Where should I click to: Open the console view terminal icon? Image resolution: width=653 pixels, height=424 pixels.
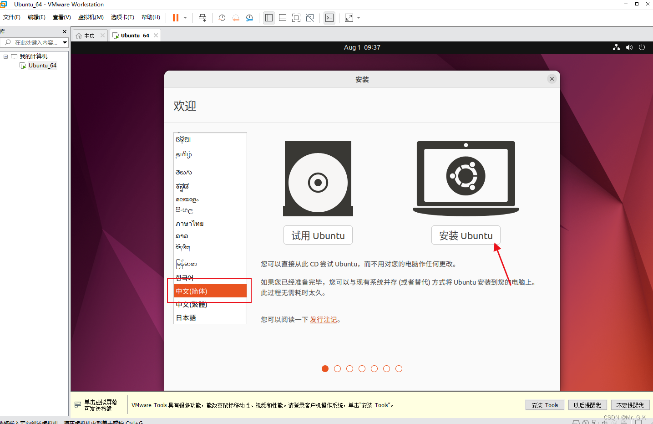coord(329,18)
